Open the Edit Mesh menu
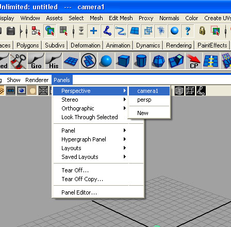 121,18
